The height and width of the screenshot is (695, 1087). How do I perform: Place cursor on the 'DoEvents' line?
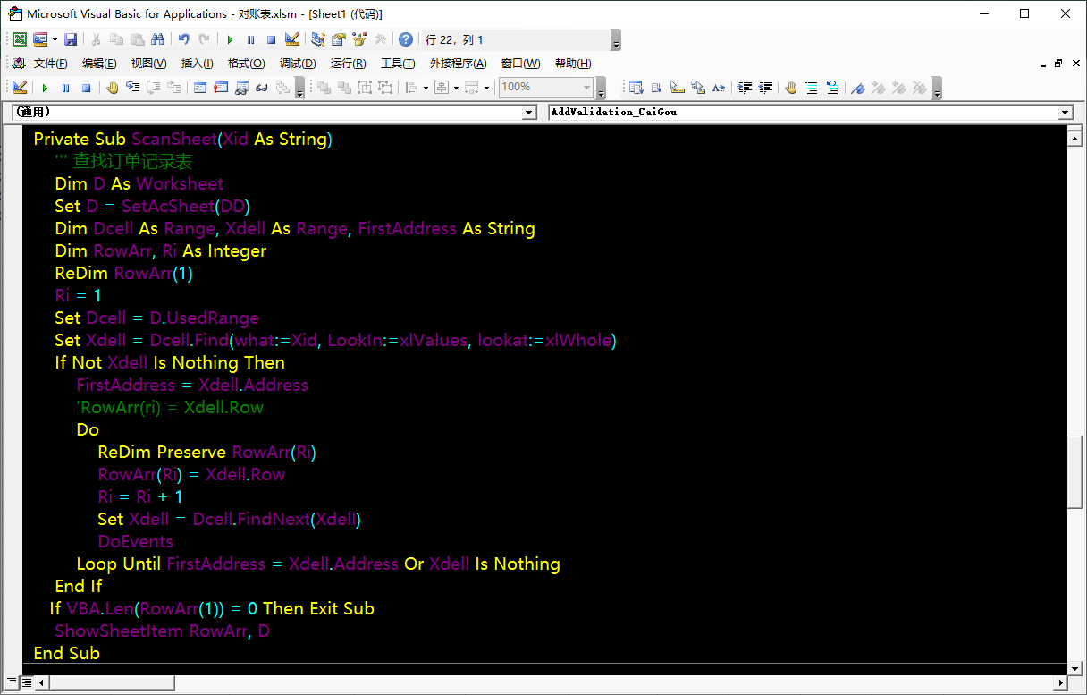[x=136, y=541]
